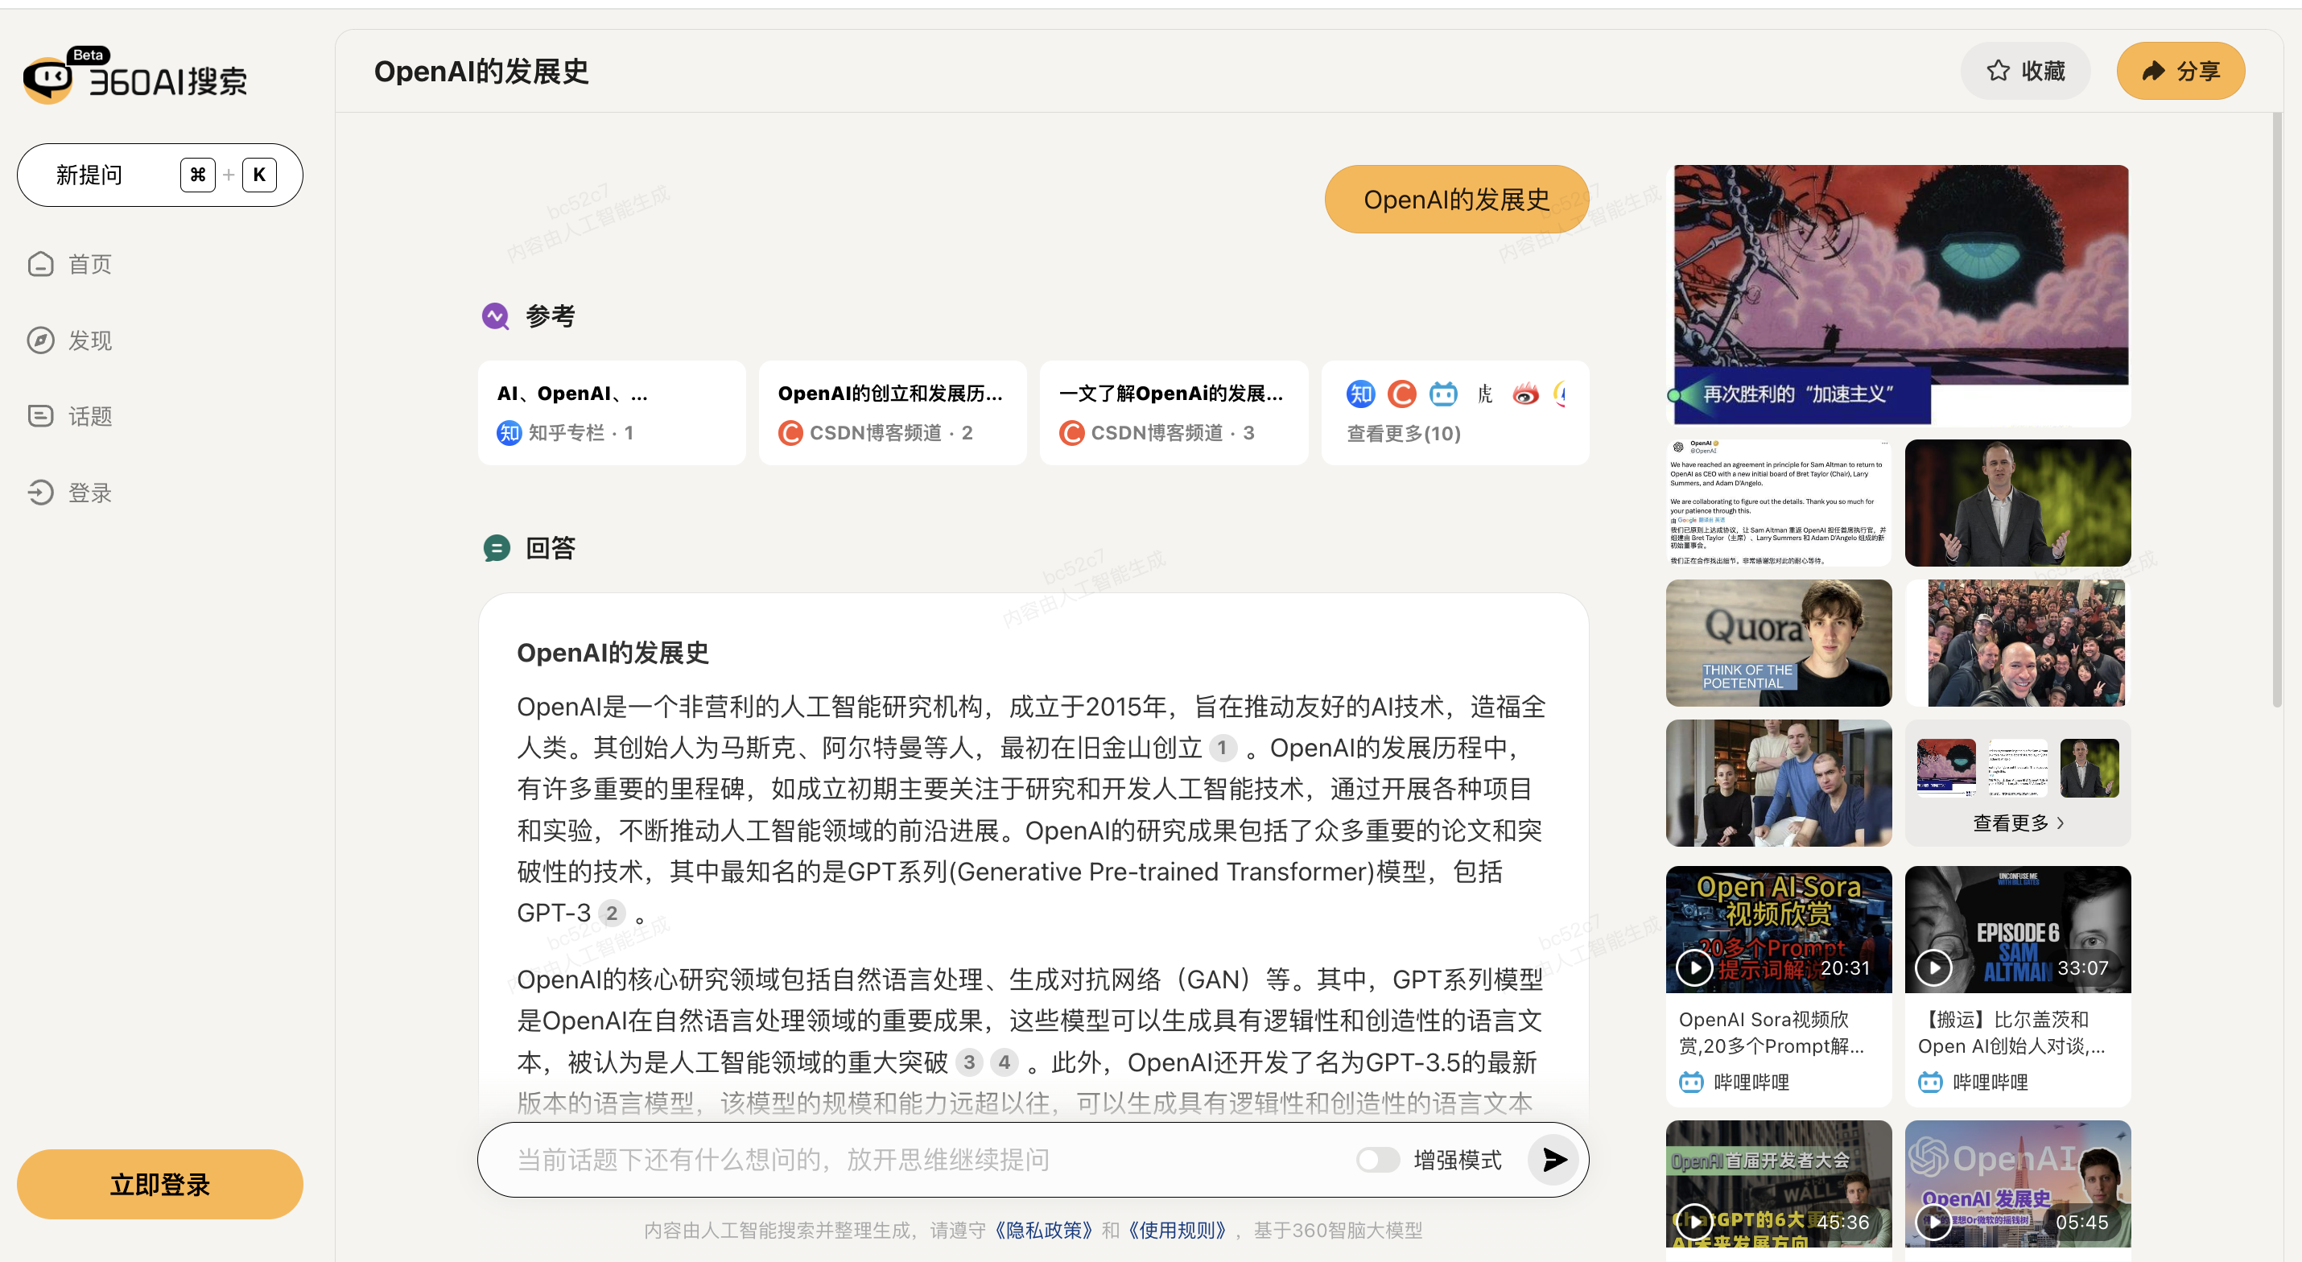2302x1262 pixels.
Task: Open the crowd selfie thumbnail
Action: tap(2017, 642)
